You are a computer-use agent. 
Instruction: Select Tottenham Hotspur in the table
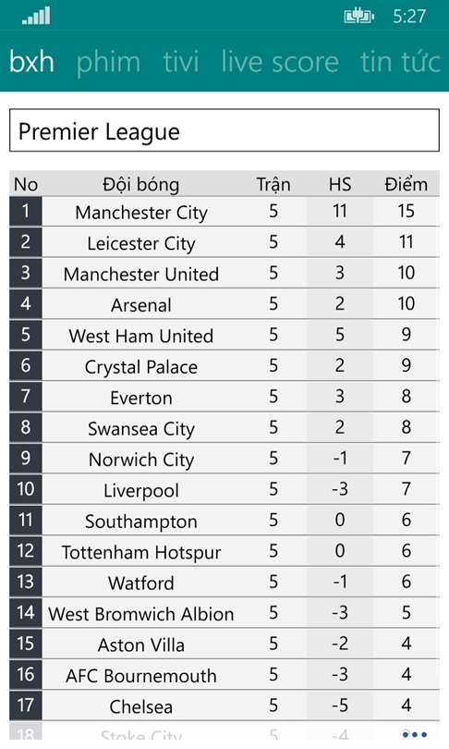tap(224, 552)
